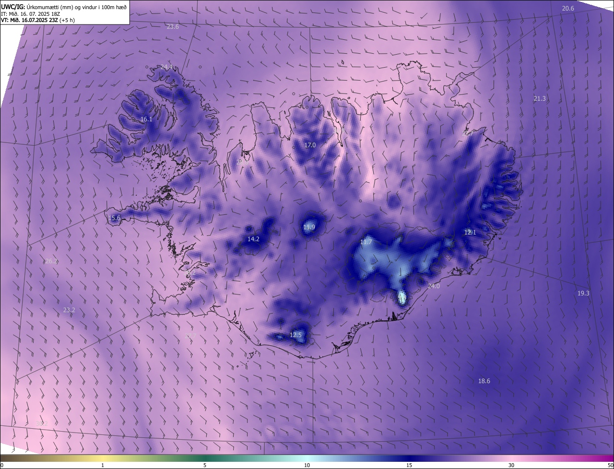Click the valid time line 'VT: Mið. 16.07.2025 23Z (+5 h)'
This screenshot has width=614, height=469.
point(38,20)
